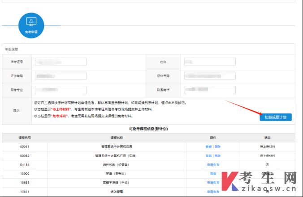
Task: Click 查看 link for course 00051
Action: pos(208,147)
